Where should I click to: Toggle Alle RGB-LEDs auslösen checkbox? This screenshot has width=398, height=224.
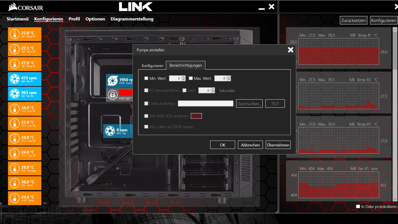146,116
